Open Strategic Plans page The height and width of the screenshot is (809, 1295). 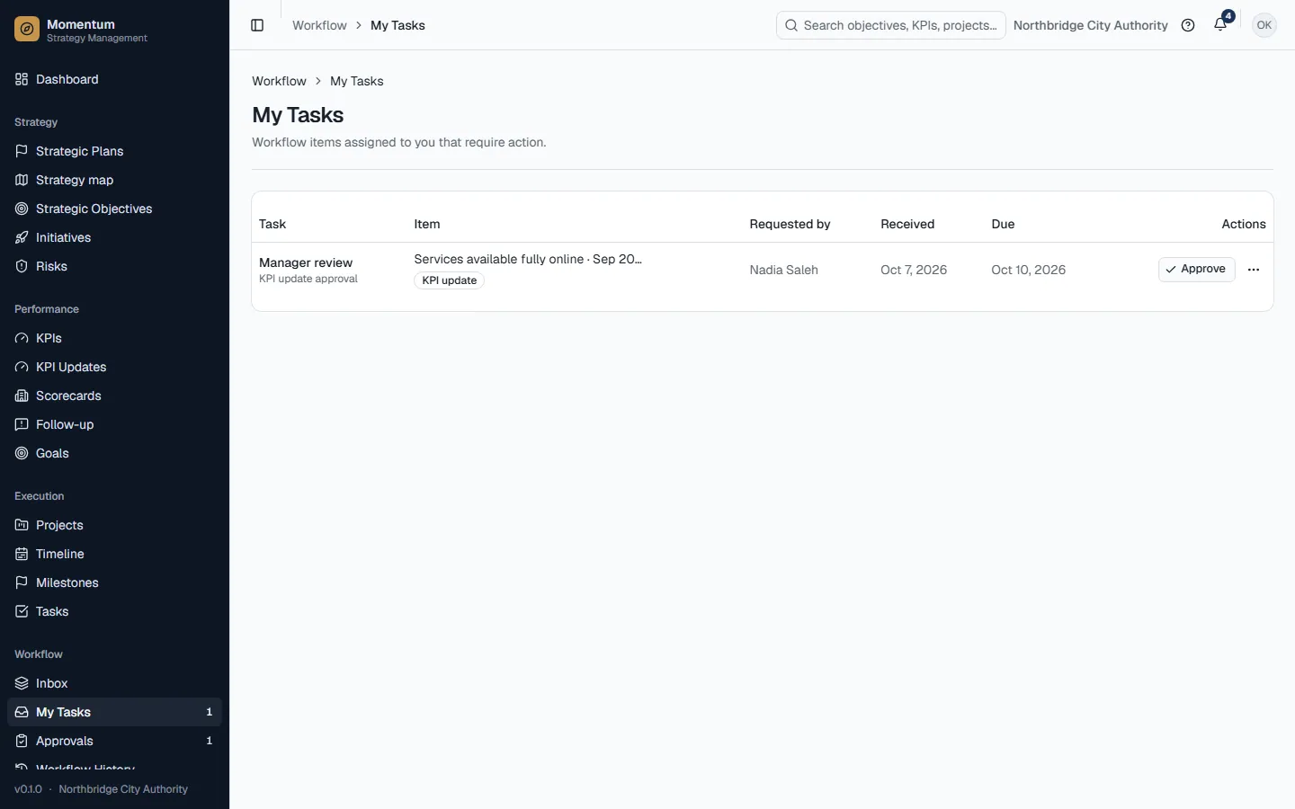(x=114, y=151)
